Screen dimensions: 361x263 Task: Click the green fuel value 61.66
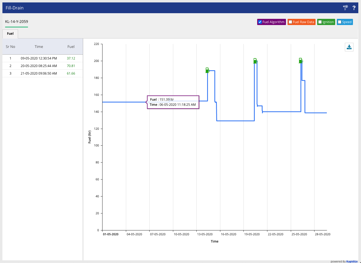click(71, 73)
